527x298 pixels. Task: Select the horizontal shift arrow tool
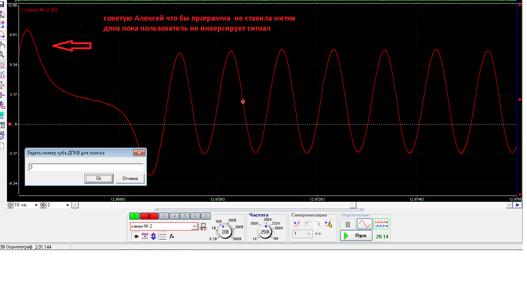point(2,35)
